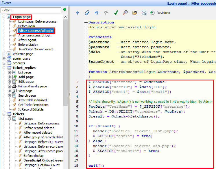Open the Before record deleted event
This screenshot has width=216, height=169.
39,128
